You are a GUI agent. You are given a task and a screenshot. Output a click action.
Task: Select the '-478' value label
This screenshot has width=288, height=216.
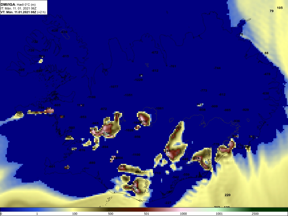click(267, 74)
